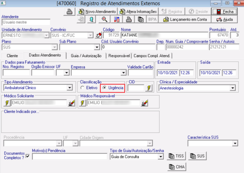Click lightning icon for Médico Responsável
The width and height of the screenshot is (244, 173).
coord(82,103)
